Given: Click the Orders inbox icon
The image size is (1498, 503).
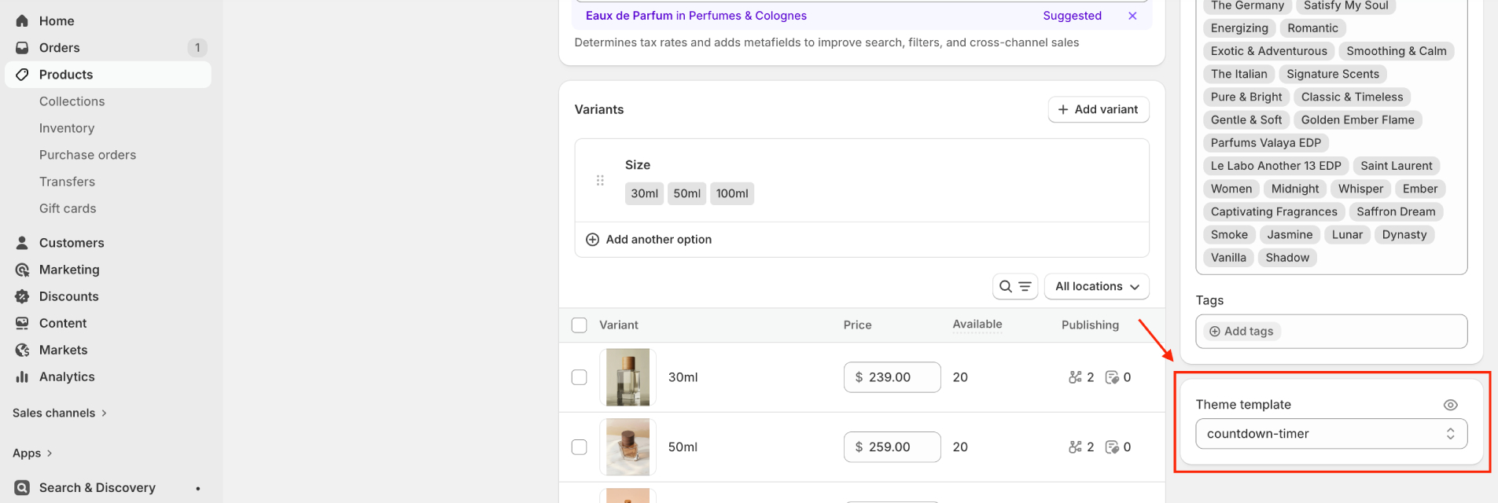Looking at the screenshot, I should [22, 48].
